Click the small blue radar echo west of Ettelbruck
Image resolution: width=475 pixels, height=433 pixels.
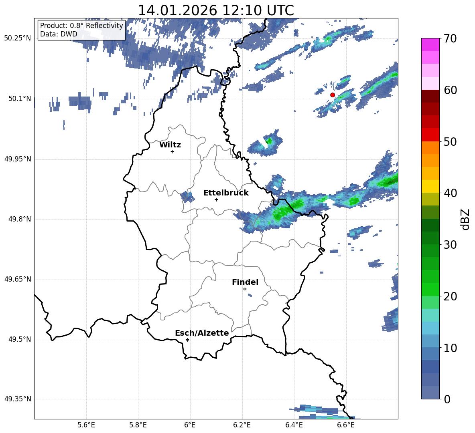pos(187,197)
